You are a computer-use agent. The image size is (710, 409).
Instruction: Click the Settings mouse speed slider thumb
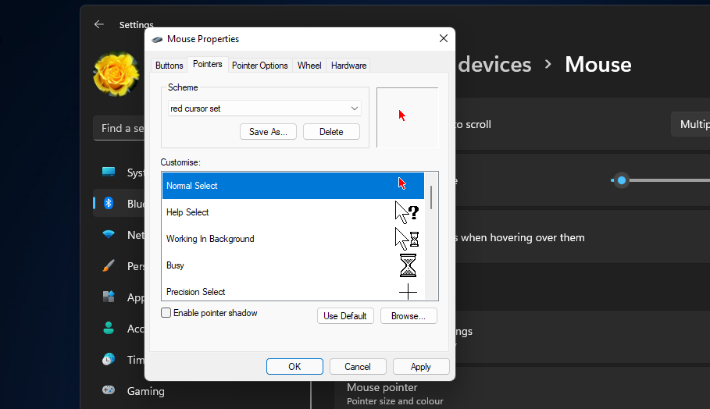622,180
